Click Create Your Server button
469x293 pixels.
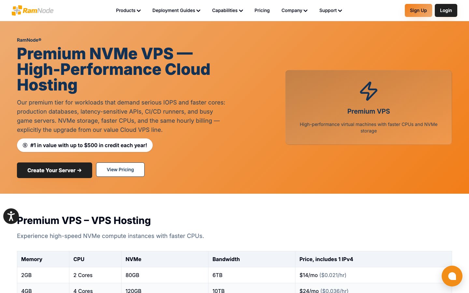pyautogui.click(x=54, y=170)
